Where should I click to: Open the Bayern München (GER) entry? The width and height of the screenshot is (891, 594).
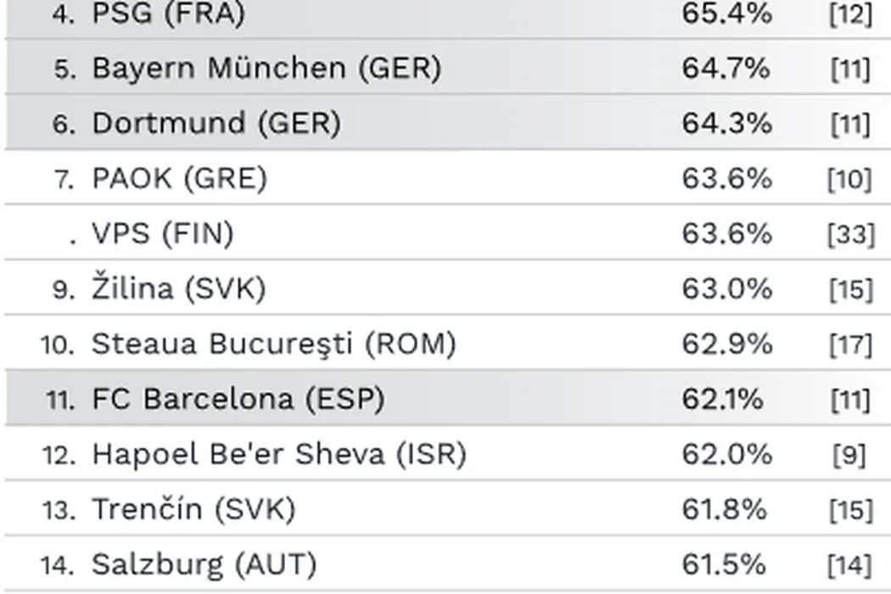[266, 69]
